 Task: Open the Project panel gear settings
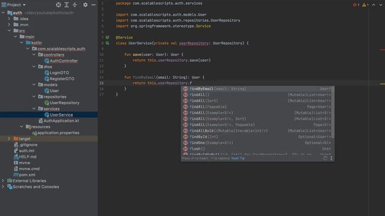point(85,5)
